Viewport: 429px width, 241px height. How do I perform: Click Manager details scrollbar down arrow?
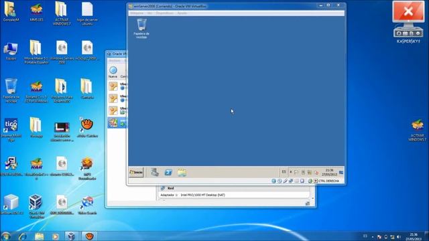[313, 198]
